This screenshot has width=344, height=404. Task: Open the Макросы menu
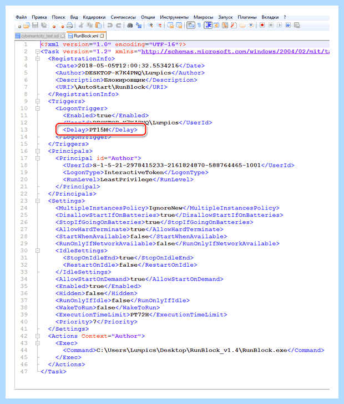(x=203, y=17)
